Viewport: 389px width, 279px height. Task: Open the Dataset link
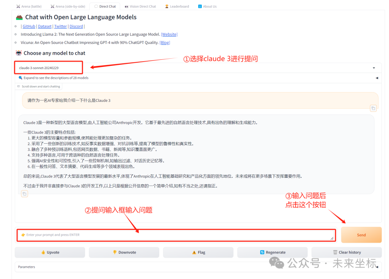click(45, 26)
